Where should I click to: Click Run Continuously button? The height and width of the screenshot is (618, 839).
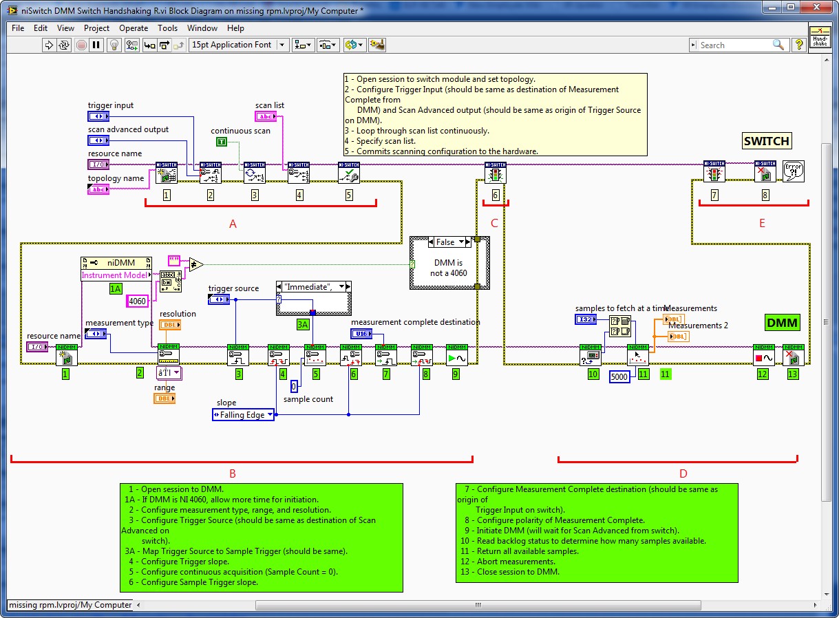click(x=64, y=45)
